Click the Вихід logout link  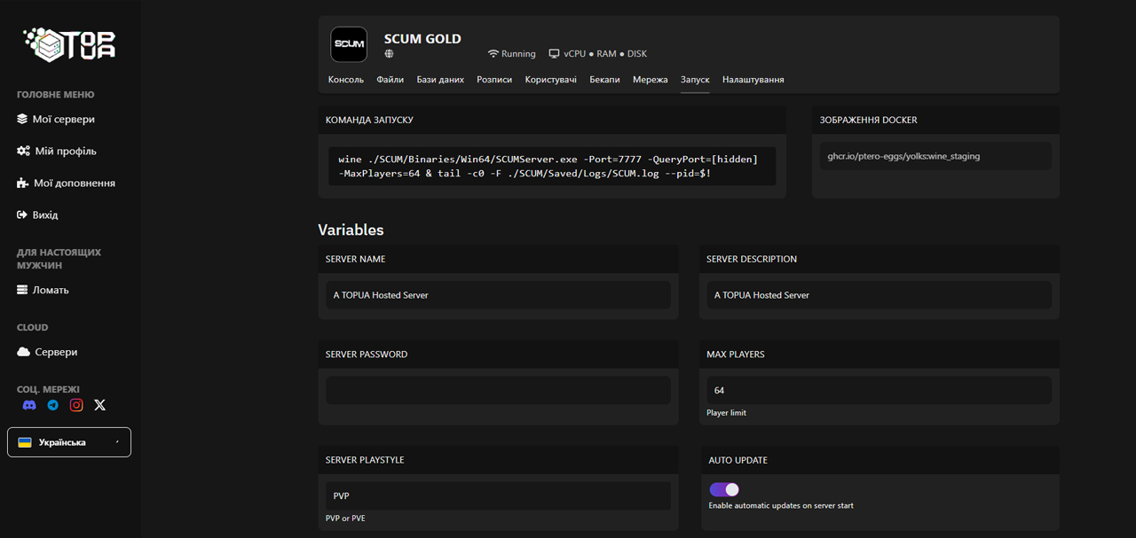tap(45, 214)
